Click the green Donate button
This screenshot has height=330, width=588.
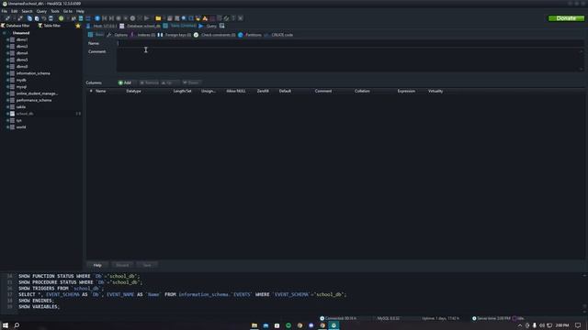(566, 18)
